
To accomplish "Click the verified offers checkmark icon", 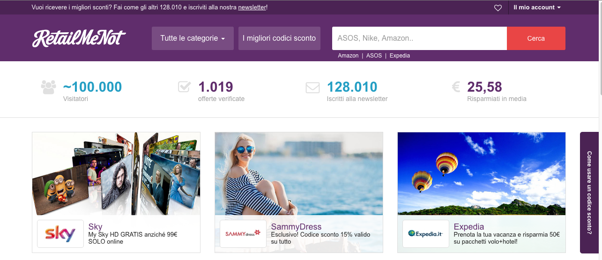I will click(x=184, y=87).
